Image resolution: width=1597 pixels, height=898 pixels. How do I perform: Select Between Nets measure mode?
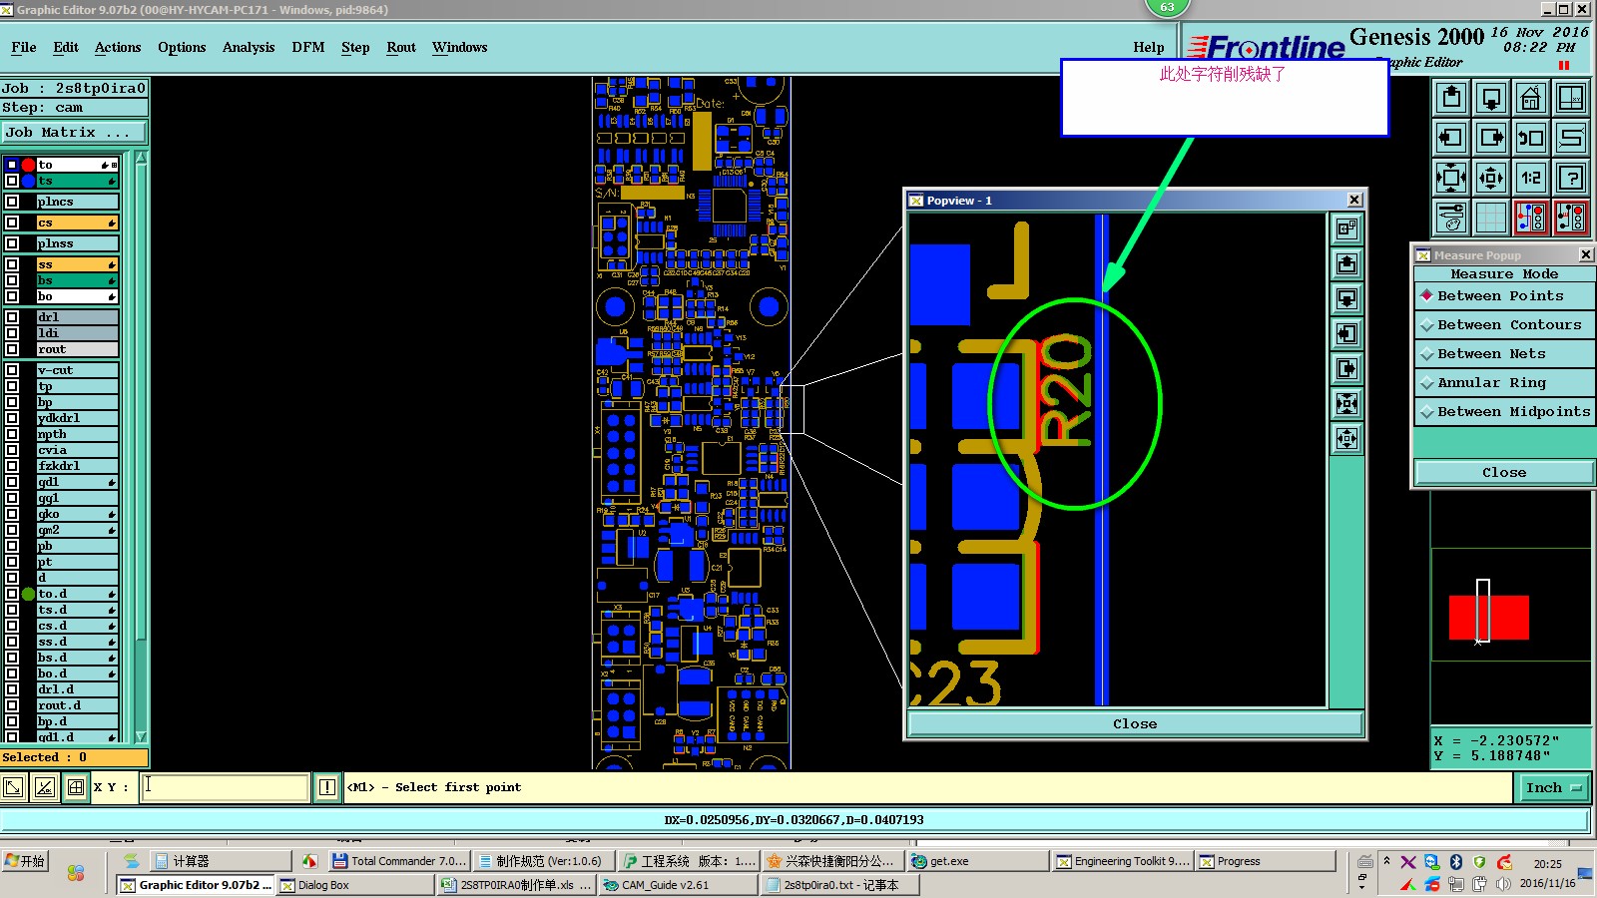coord(1504,354)
